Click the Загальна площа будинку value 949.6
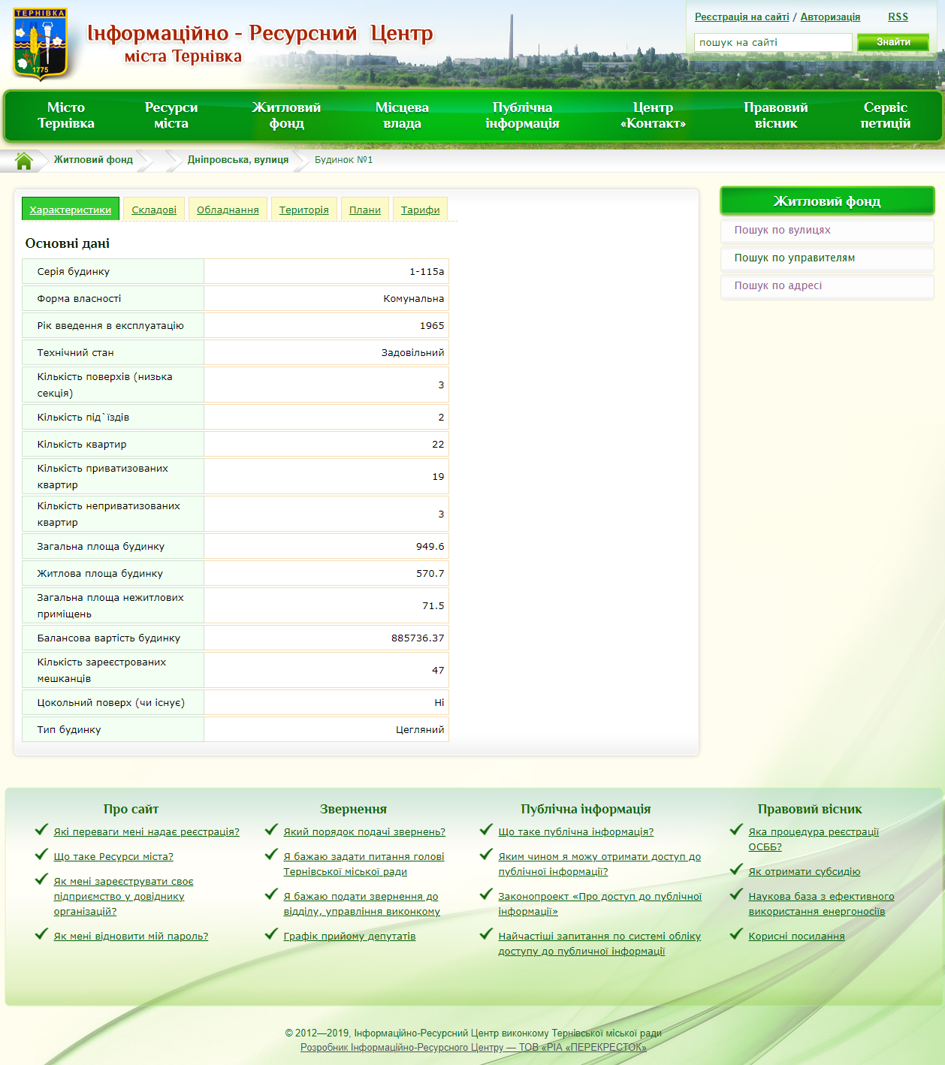 point(430,547)
